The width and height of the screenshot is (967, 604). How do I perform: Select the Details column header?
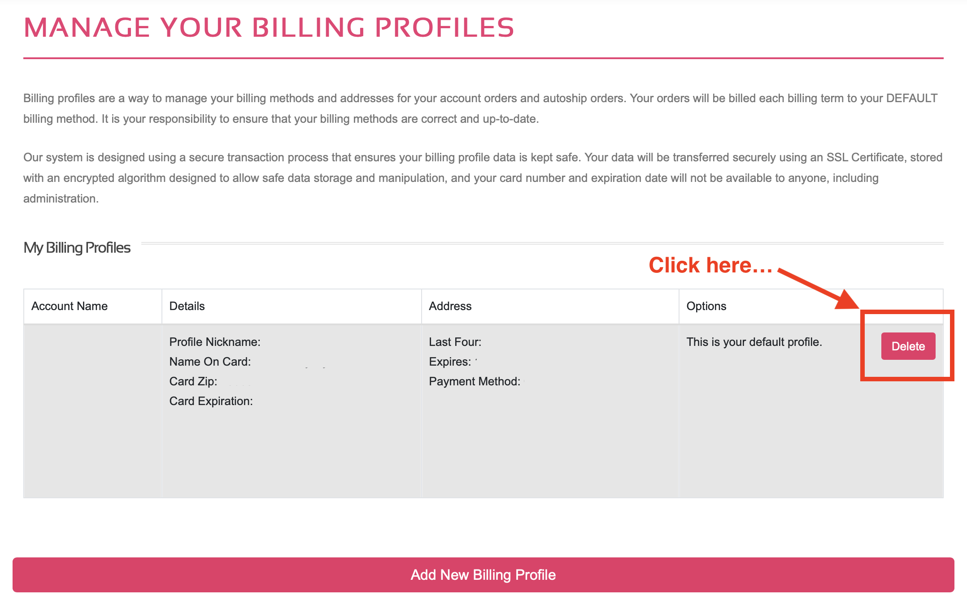(x=187, y=306)
